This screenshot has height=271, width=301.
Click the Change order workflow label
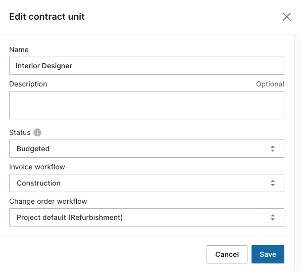pos(48,201)
